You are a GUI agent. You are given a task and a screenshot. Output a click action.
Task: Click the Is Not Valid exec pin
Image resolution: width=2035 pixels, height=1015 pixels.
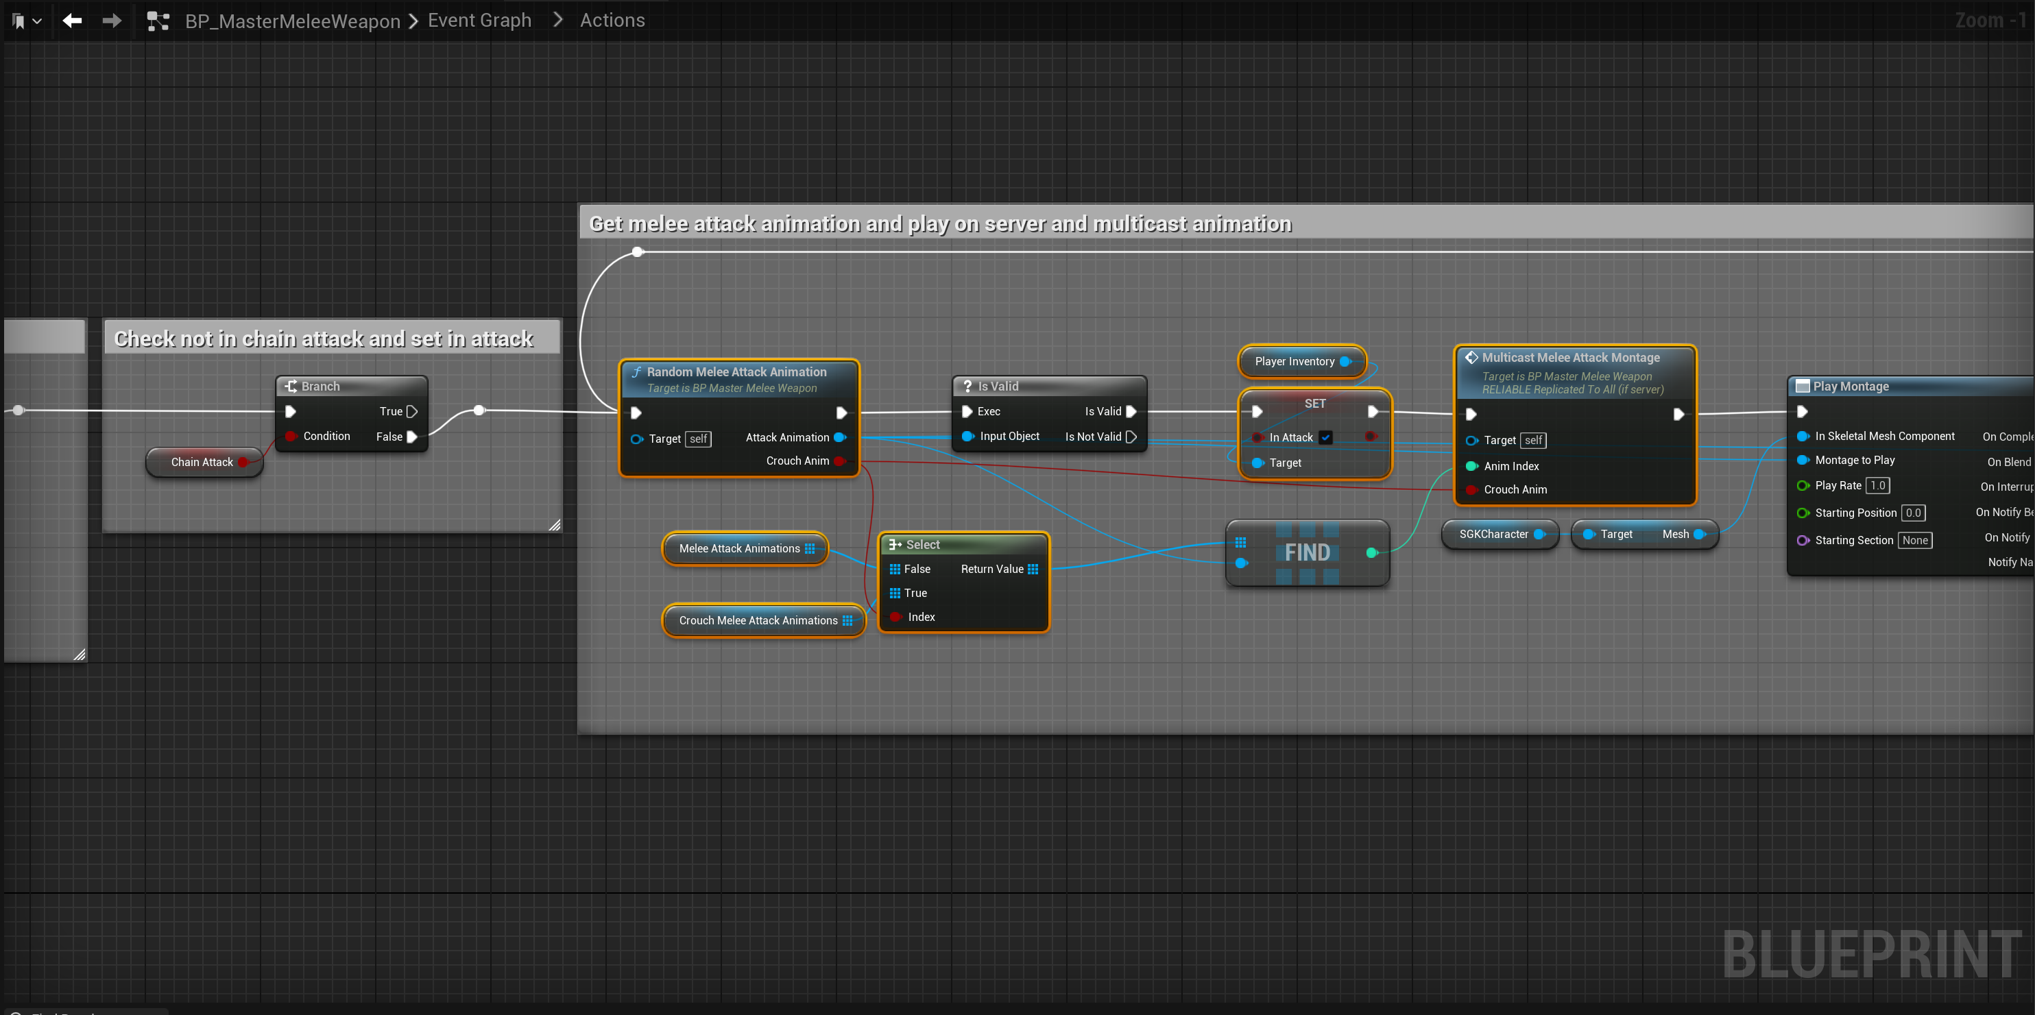(x=1131, y=437)
